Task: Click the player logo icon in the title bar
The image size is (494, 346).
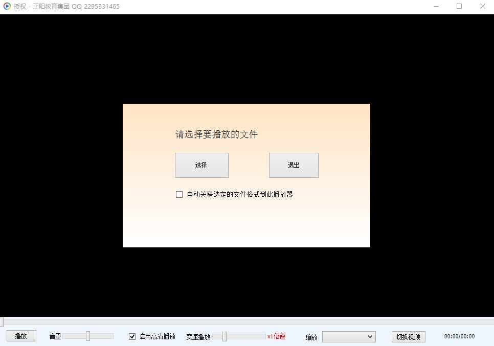Action: pyautogui.click(x=6, y=6)
